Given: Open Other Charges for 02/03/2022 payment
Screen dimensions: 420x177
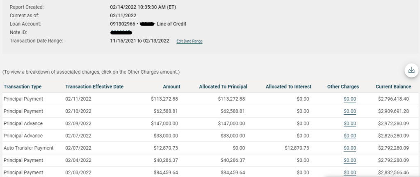Looking at the screenshot, I should click(x=350, y=172).
